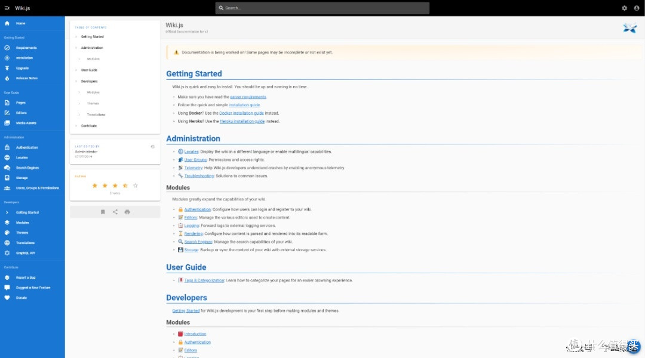Click the print icon below rating

click(127, 212)
